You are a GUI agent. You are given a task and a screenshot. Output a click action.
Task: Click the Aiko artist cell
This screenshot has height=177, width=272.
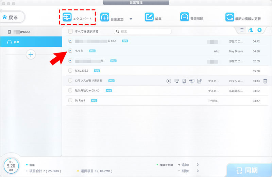coord(217,51)
